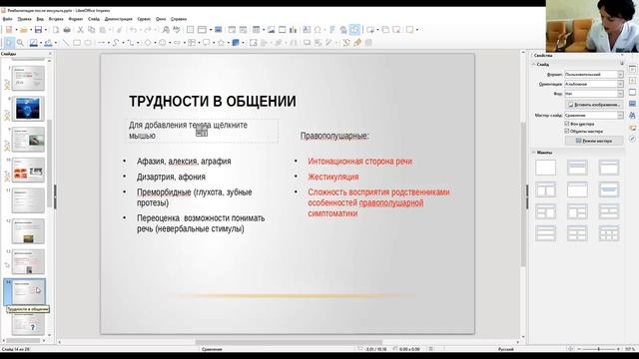Open the dropdown arrow beside Insert Table icon
Viewport: 639px width, 359px height.
(x=264, y=30)
